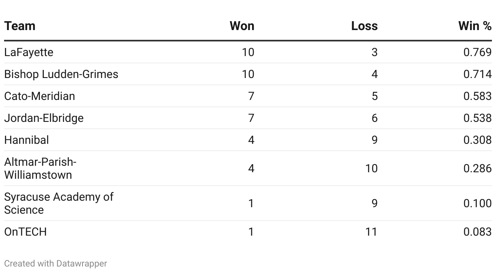Click Altmar-Parish-Williamstown's 10 losses value
The height and width of the screenshot is (273, 496).
coord(371,169)
